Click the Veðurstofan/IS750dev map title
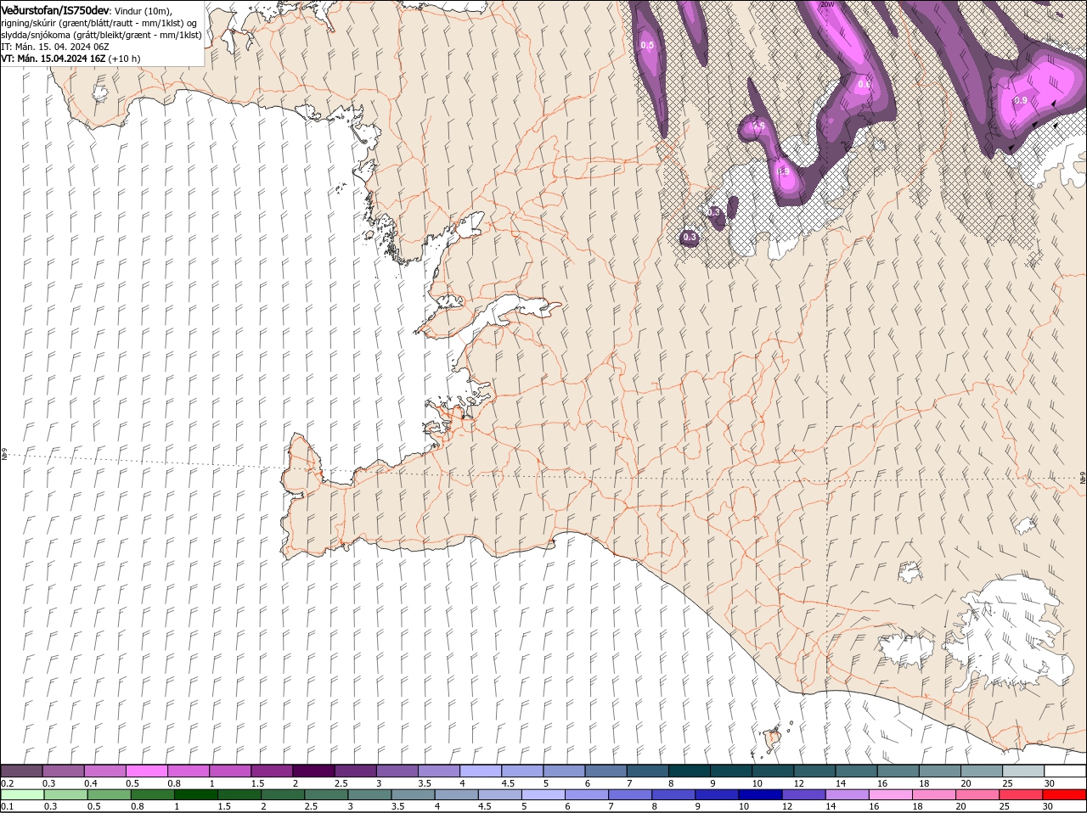The width and height of the screenshot is (1087, 813). pyautogui.click(x=55, y=9)
